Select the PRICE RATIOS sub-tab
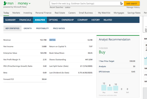147x99 pixels. click(59, 28)
